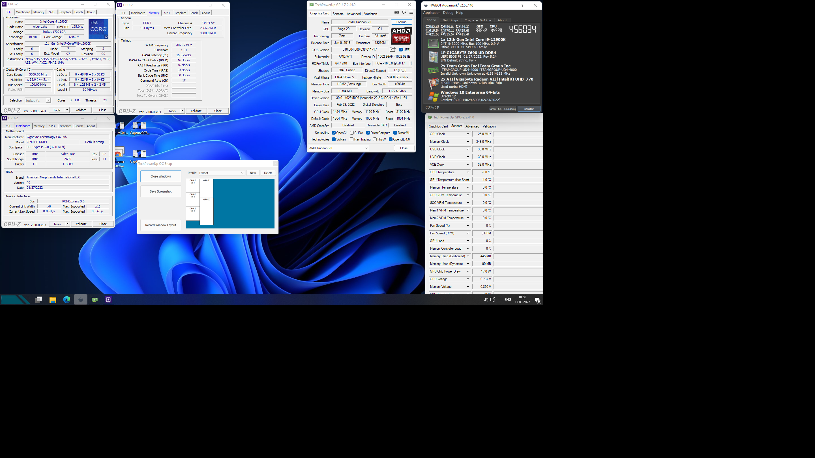This screenshot has height=458, width=815.
Task: Open File Explorer from the taskbar
Action: (x=53, y=300)
